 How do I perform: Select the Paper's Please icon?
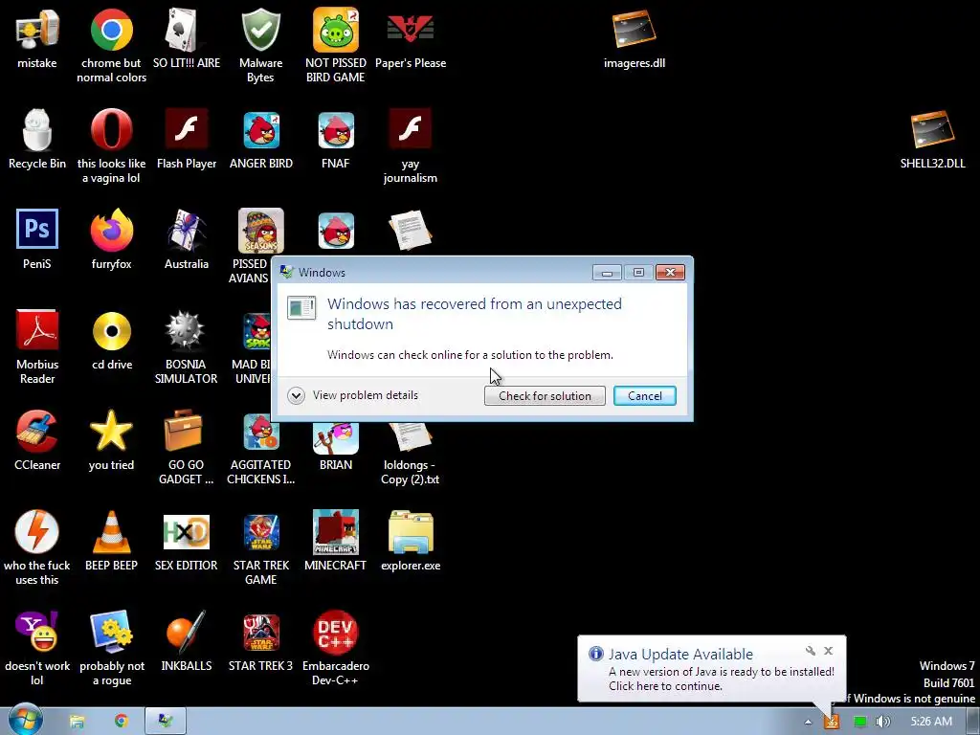[410, 30]
